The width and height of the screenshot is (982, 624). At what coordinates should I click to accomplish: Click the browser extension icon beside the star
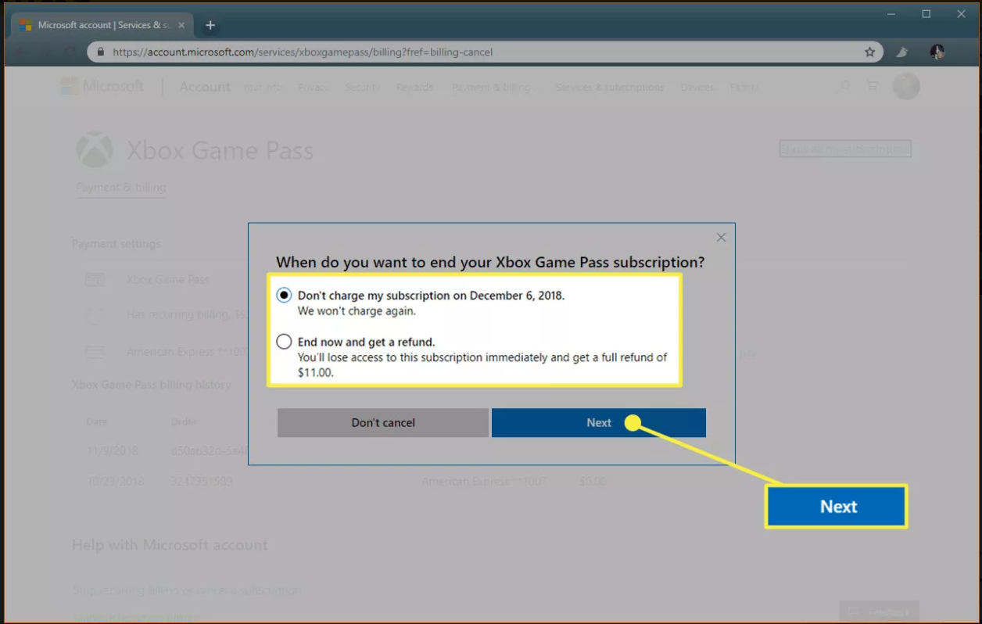[902, 52]
